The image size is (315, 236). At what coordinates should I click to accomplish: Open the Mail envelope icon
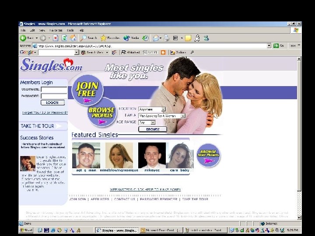click(156, 38)
